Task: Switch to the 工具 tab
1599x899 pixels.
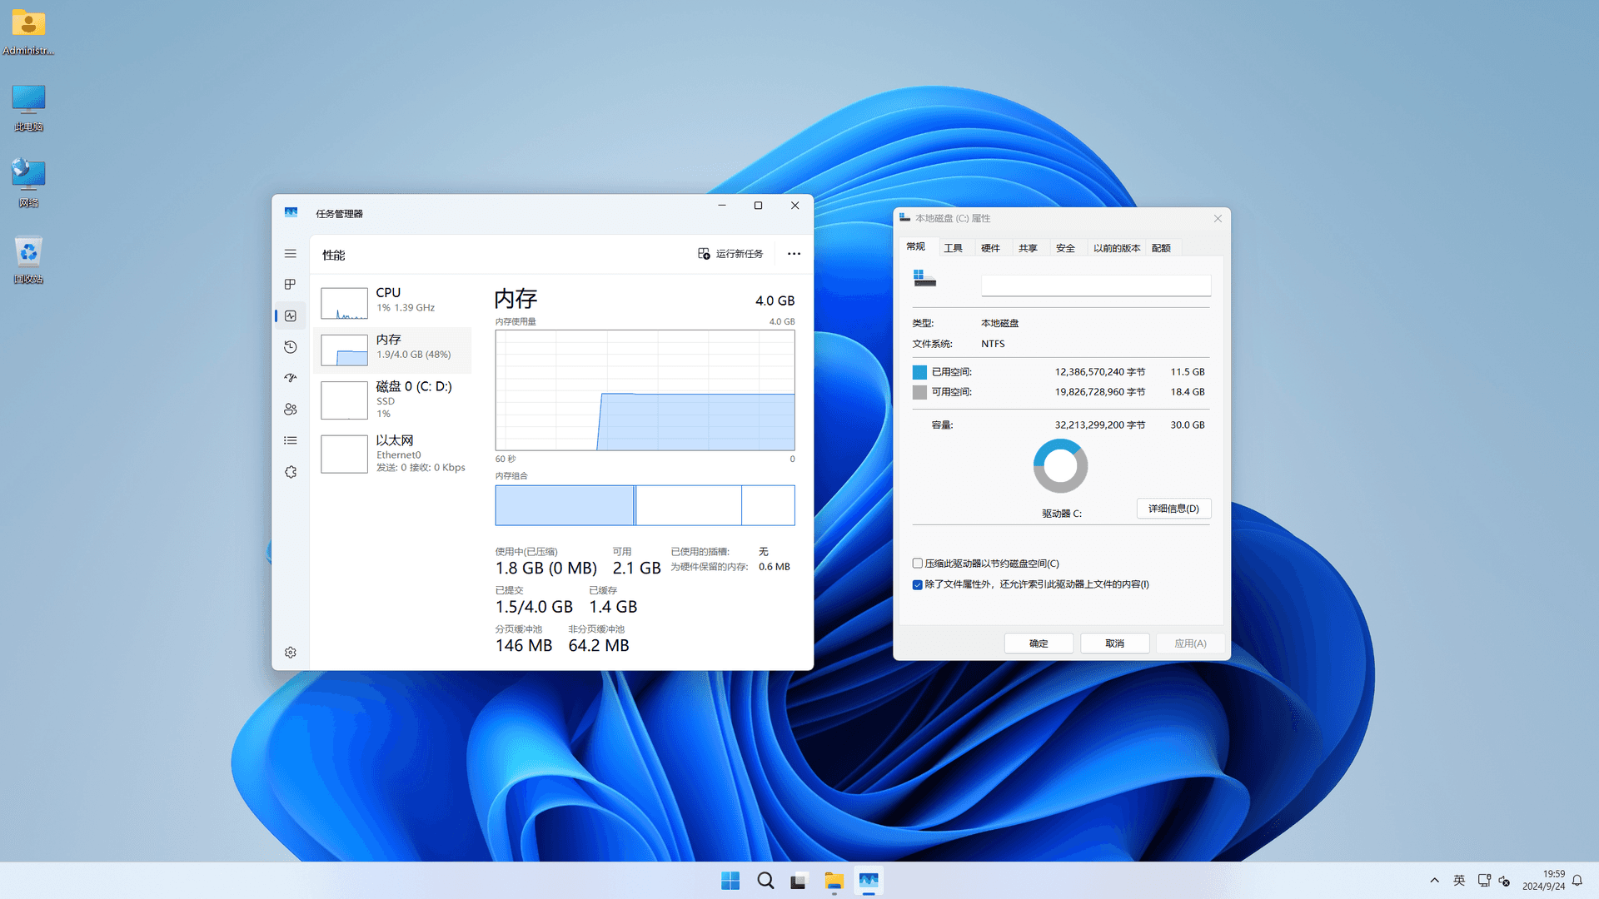Action: pos(953,248)
